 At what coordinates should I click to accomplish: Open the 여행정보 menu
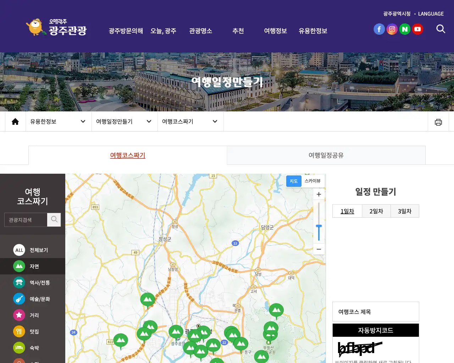click(x=275, y=31)
